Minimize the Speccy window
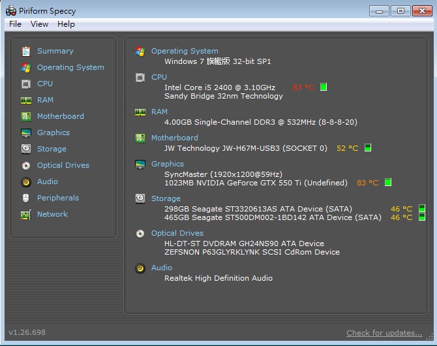437x346 pixels. point(379,11)
